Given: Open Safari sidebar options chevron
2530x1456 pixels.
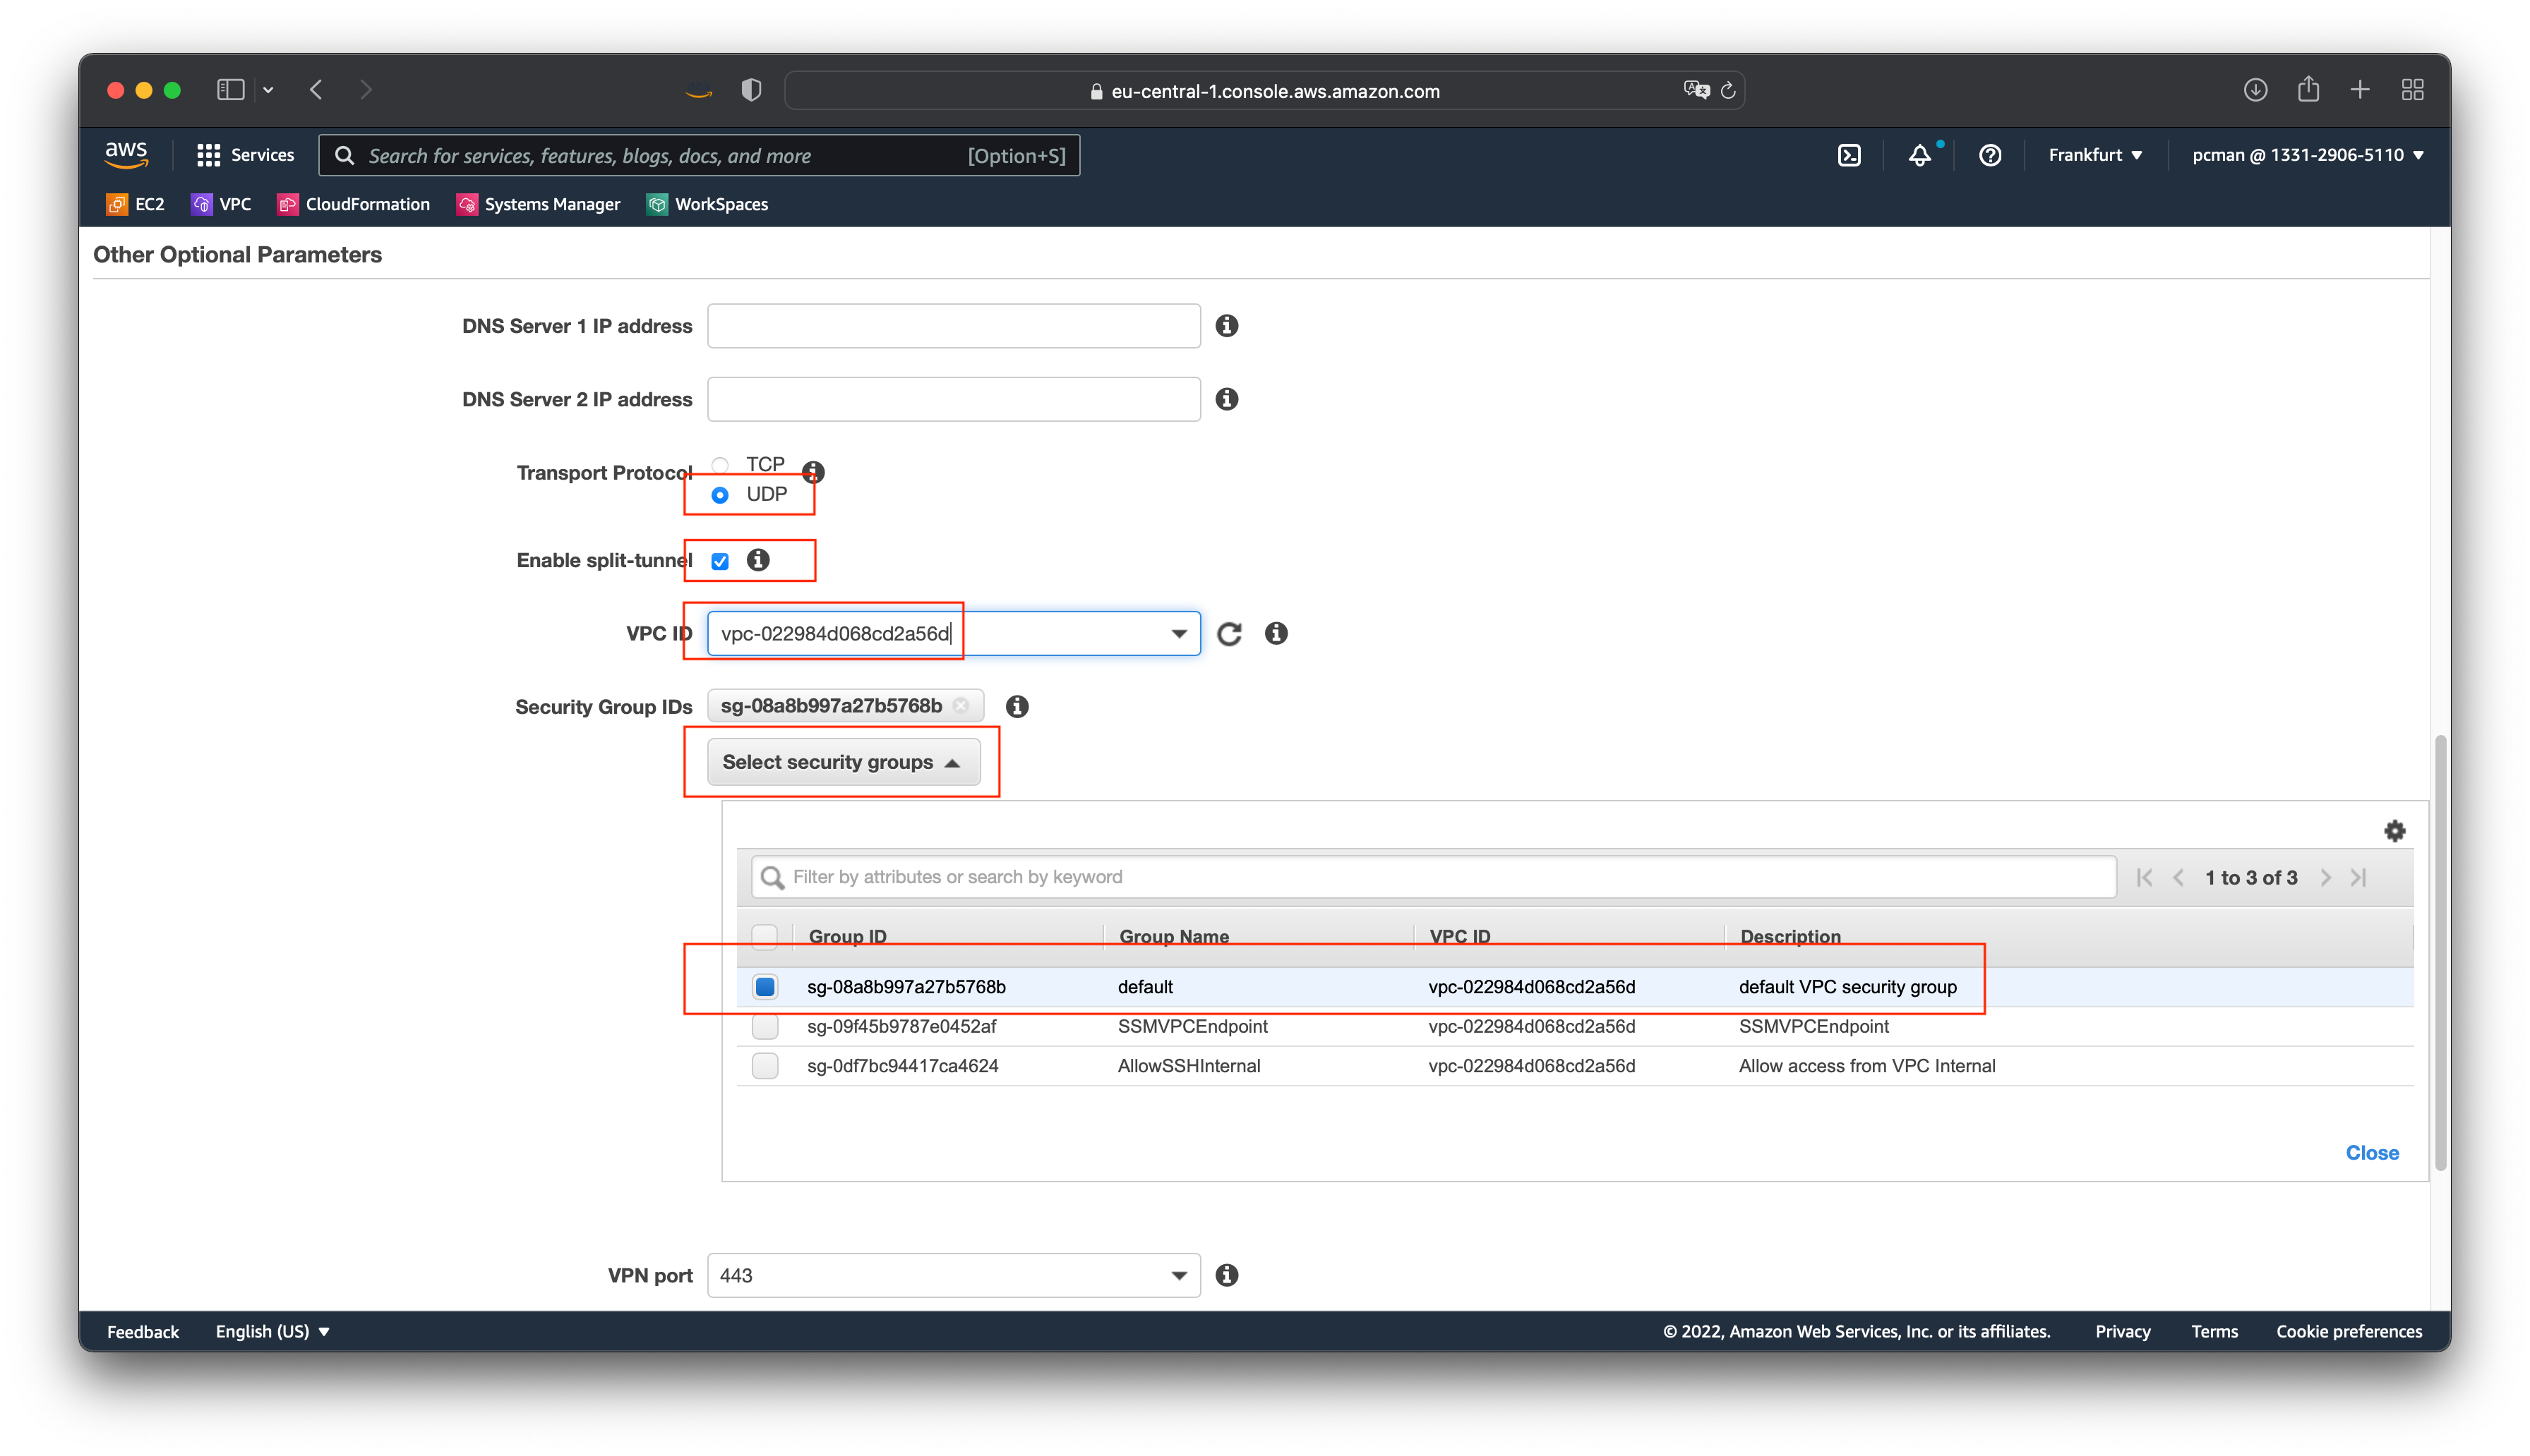Looking at the screenshot, I should 268,90.
